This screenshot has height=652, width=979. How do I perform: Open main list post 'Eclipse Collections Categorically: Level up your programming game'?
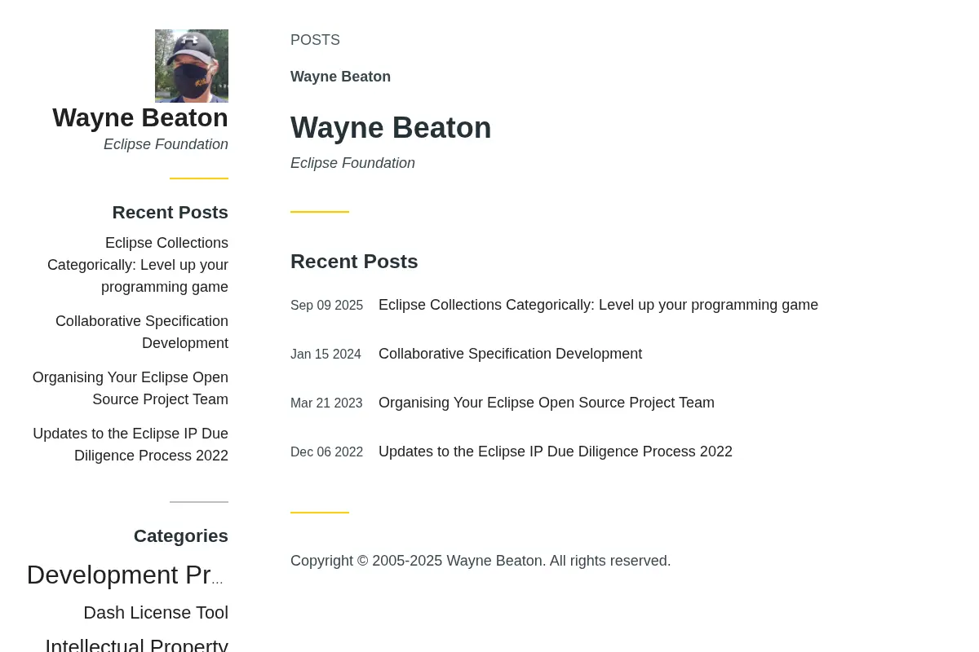598,305
